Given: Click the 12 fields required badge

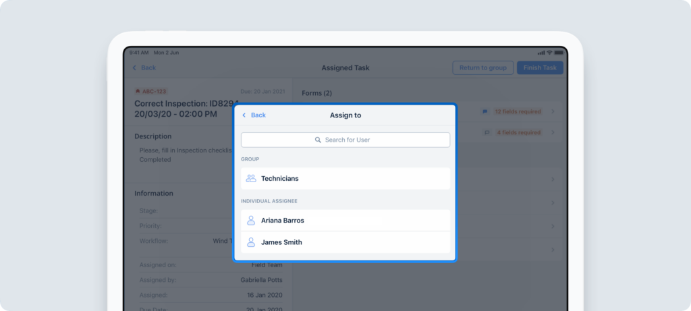Looking at the screenshot, I should (518, 111).
